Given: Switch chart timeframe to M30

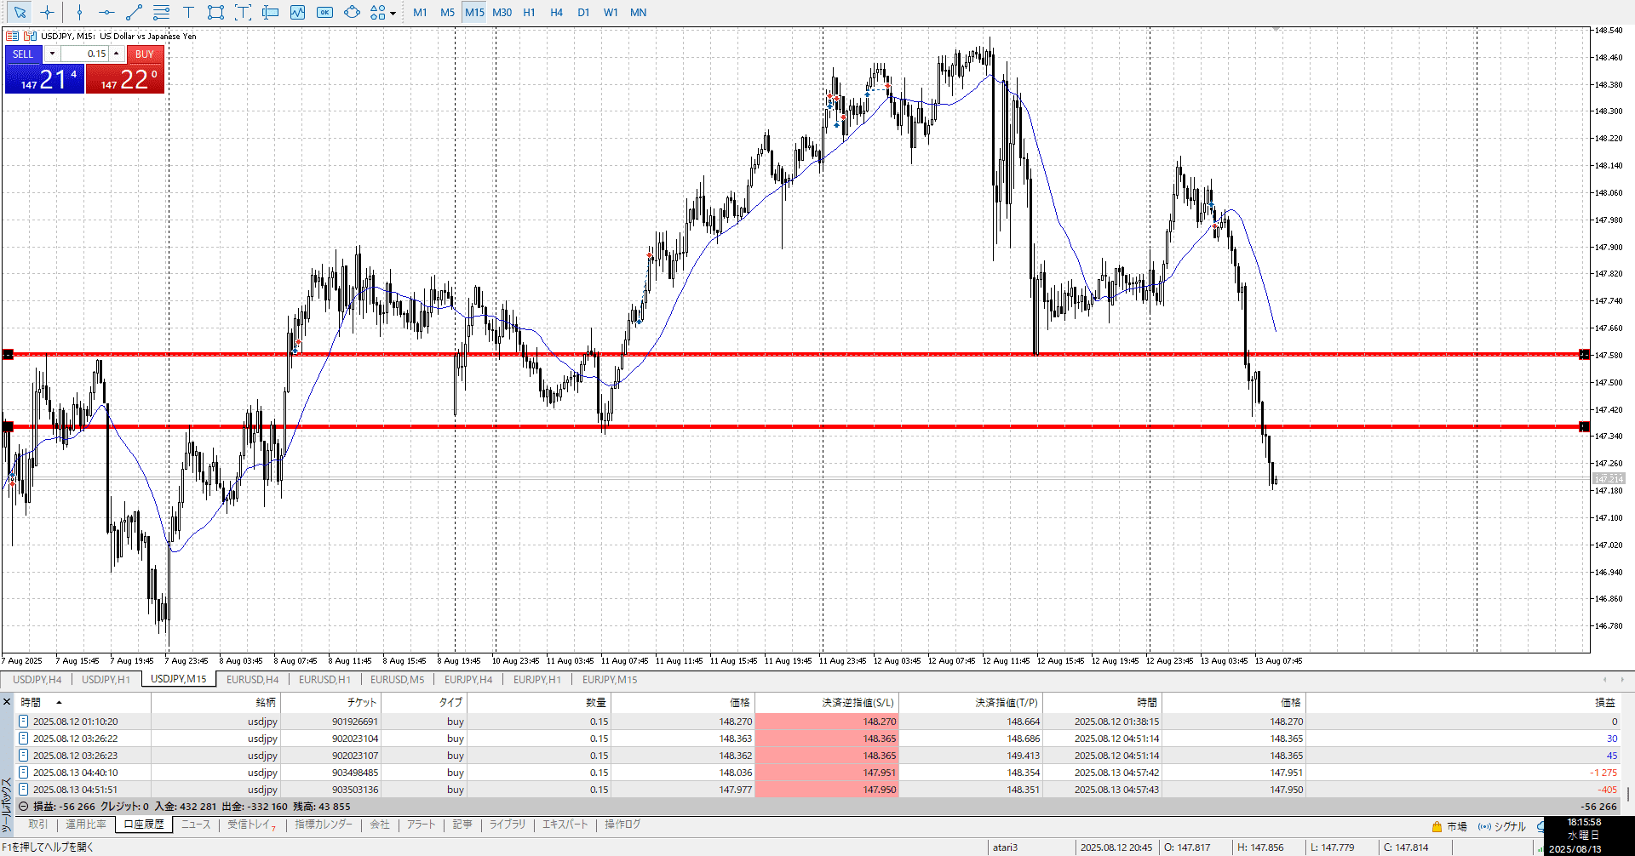Looking at the screenshot, I should 502,13.
